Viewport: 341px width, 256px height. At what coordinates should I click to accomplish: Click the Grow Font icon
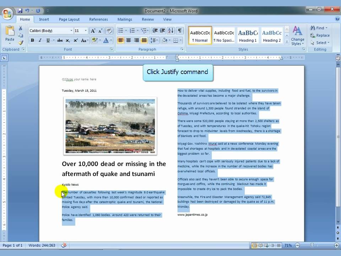93,31
